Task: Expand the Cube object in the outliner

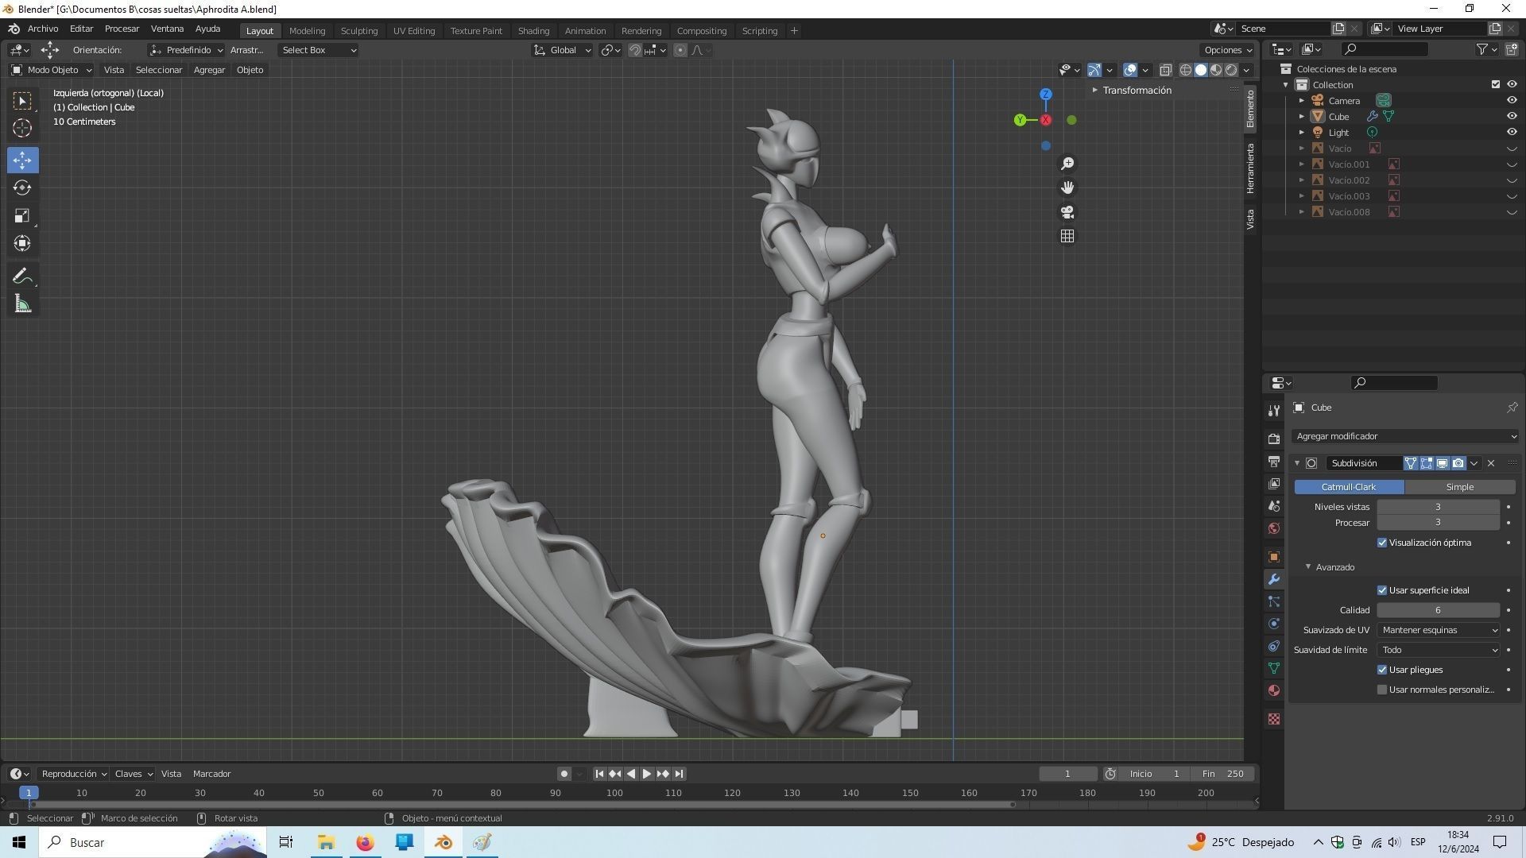Action: (1302, 117)
